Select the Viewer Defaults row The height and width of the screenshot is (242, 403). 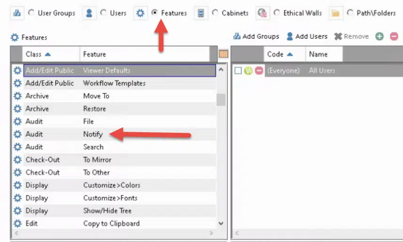(x=119, y=70)
